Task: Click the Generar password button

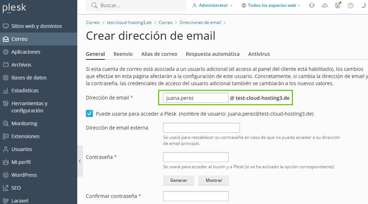Action: 178,180
